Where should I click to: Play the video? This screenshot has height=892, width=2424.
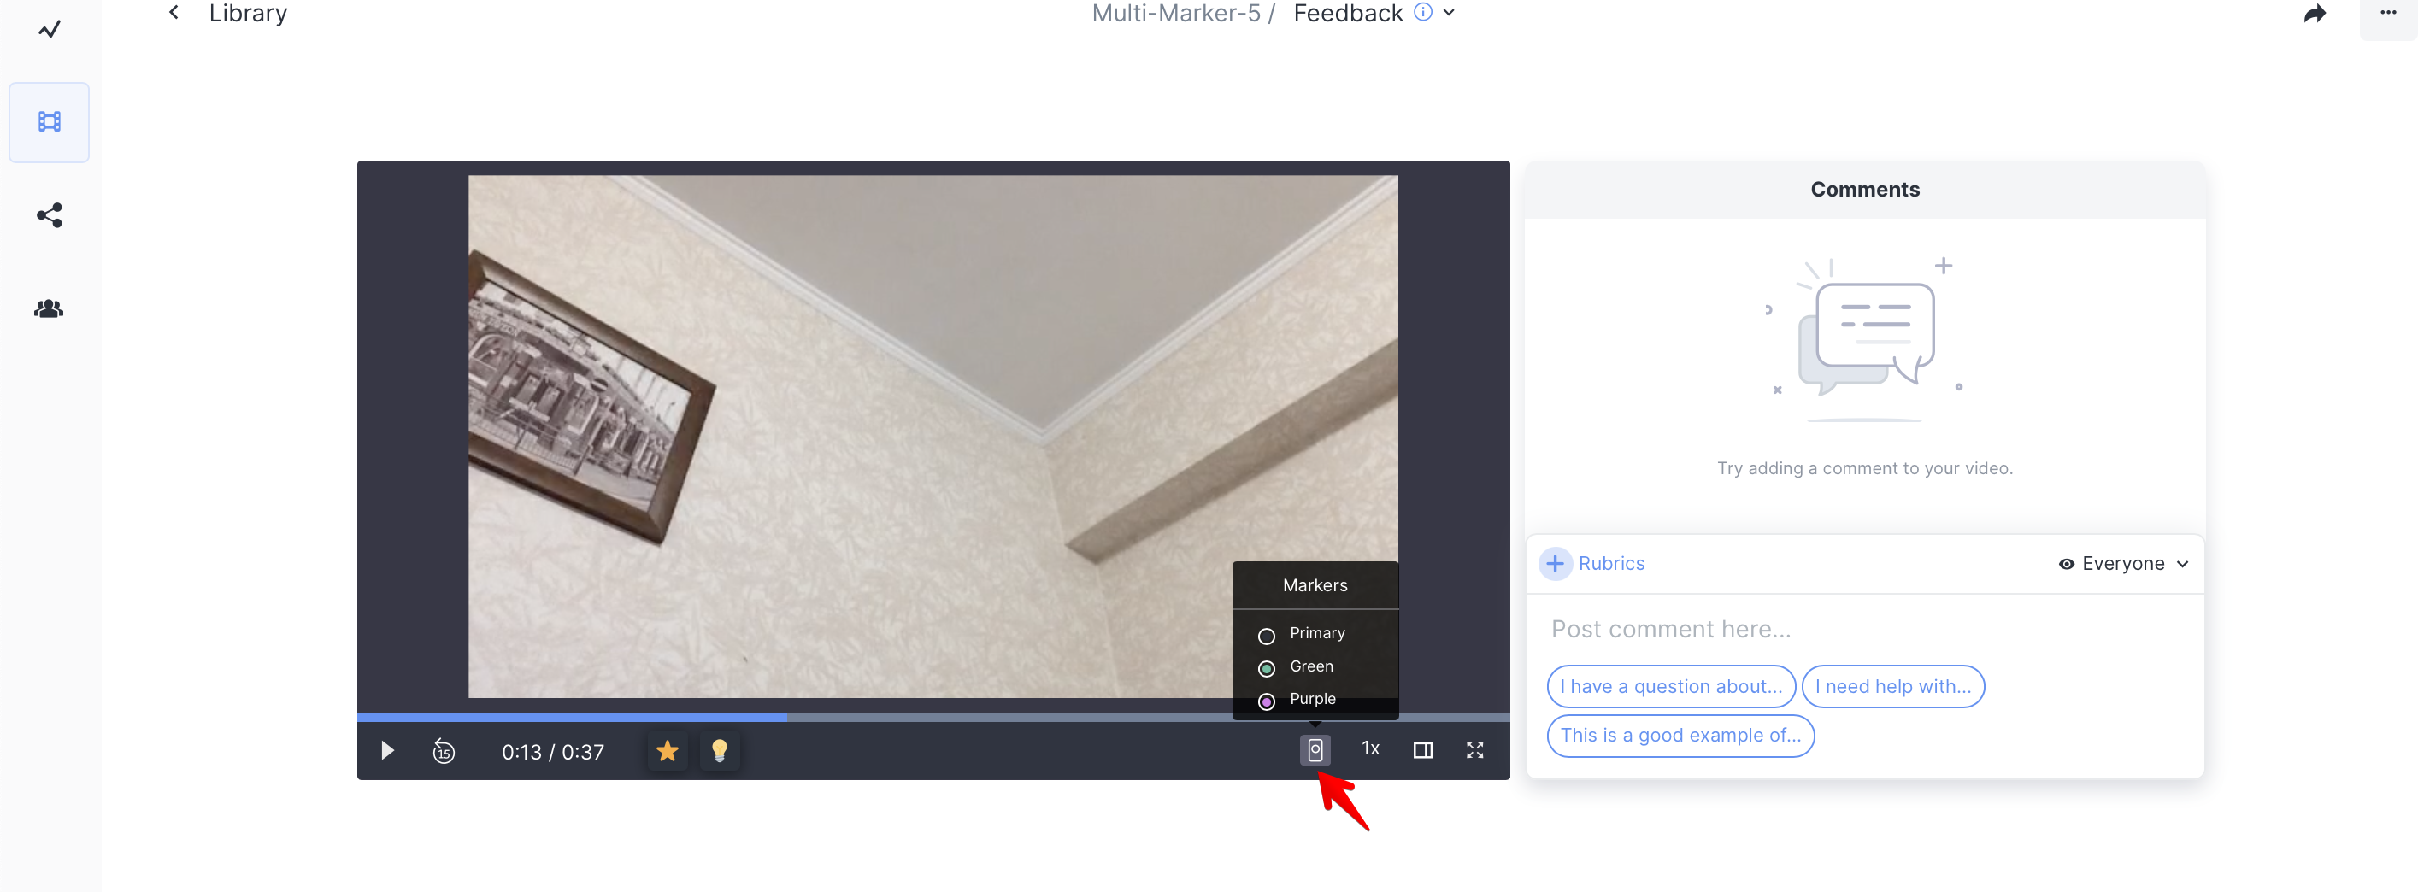pyautogui.click(x=386, y=751)
